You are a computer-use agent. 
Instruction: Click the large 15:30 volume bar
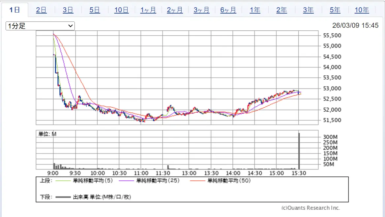pyautogui.click(x=299, y=151)
